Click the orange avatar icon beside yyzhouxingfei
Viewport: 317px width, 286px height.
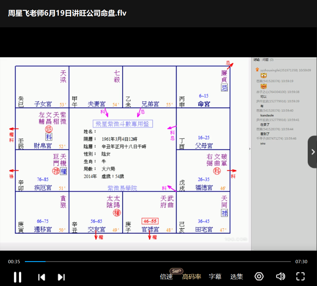click(x=257, y=70)
